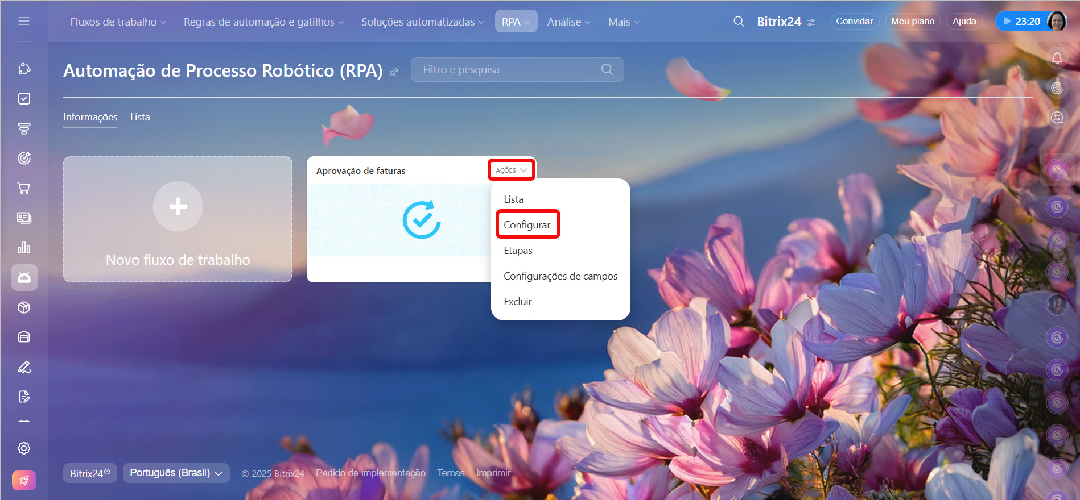The height and width of the screenshot is (500, 1080).
Task: Open the AÇÕES dropdown on workflow card
Action: pos(511,170)
